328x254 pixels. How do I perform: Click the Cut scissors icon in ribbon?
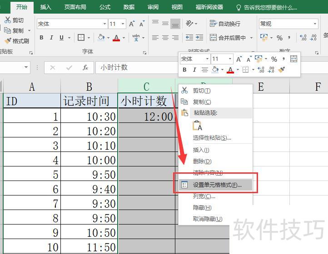(x=8, y=20)
